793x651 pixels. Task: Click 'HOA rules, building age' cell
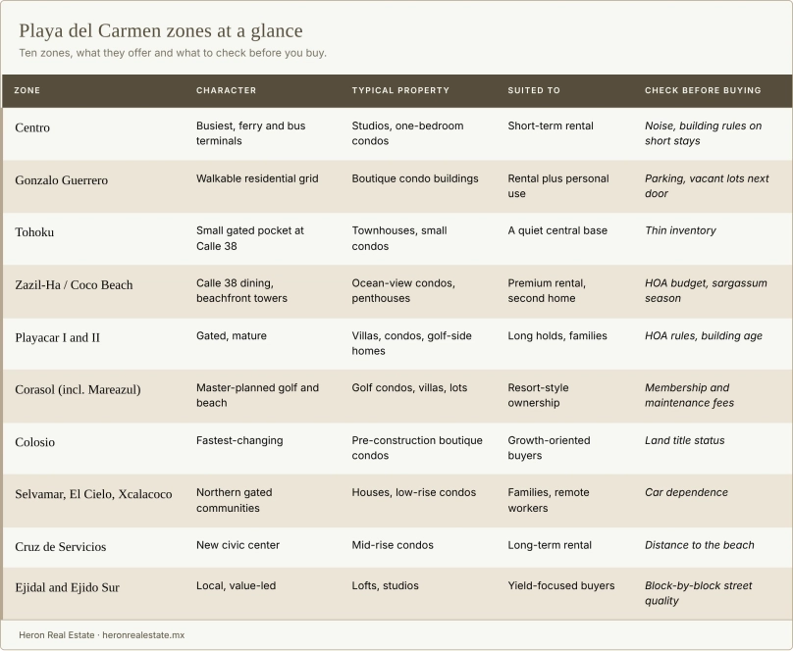[x=704, y=336]
